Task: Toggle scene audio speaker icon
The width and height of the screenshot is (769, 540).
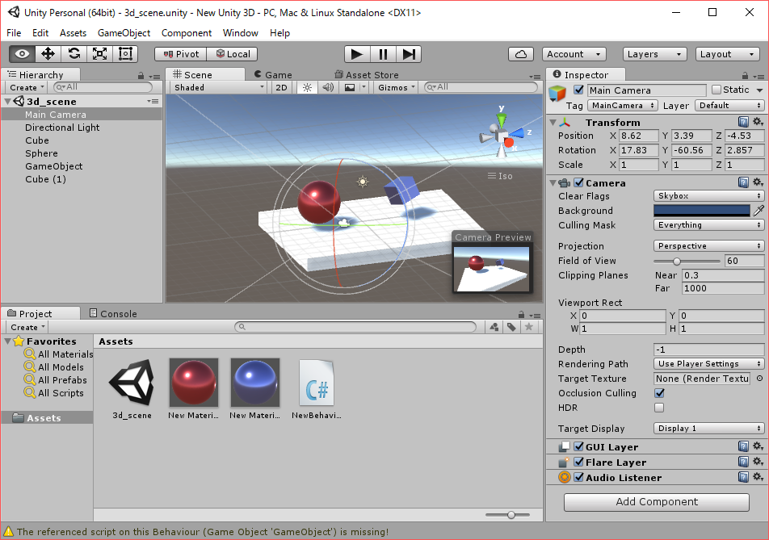Action: [329, 87]
